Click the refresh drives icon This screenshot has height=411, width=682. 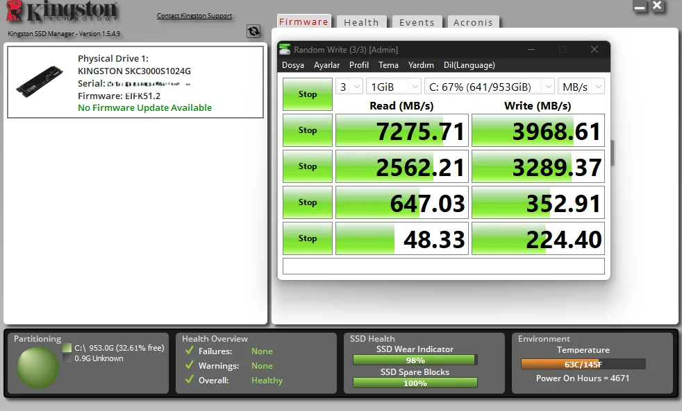tap(253, 30)
